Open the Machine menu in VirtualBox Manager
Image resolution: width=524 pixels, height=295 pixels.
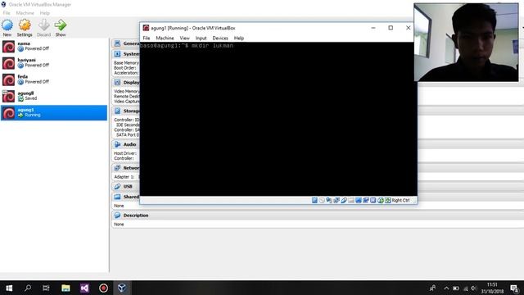(x=25, y=13)
